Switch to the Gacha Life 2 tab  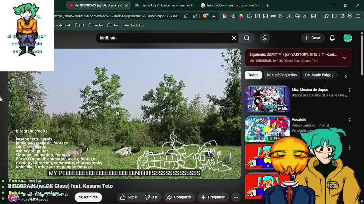click(x=164, y=5)
